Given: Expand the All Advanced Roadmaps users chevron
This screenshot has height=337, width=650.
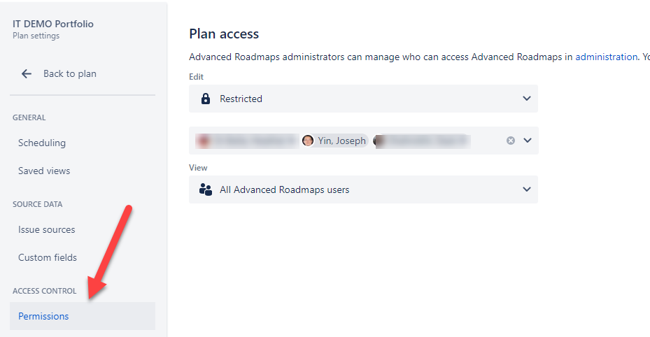Looking at the screenshot, I should point(527,189).
